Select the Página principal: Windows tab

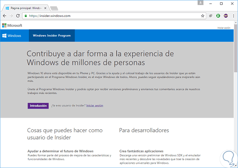coord(26,8)
